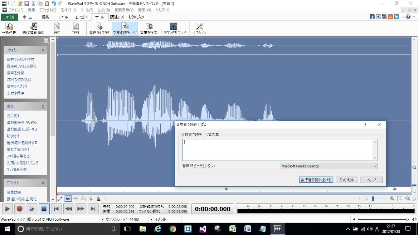Click the キャンセル button in dialog

click(x=347, y=180)
